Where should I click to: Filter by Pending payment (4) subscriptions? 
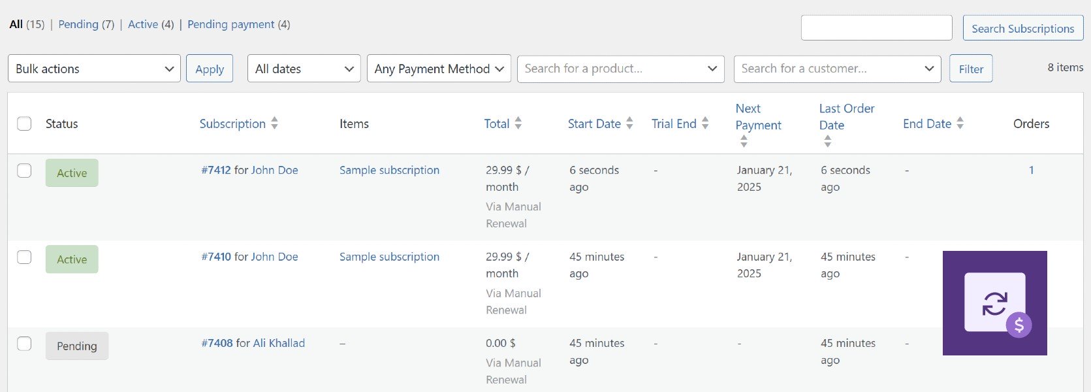tap(238, 24)
